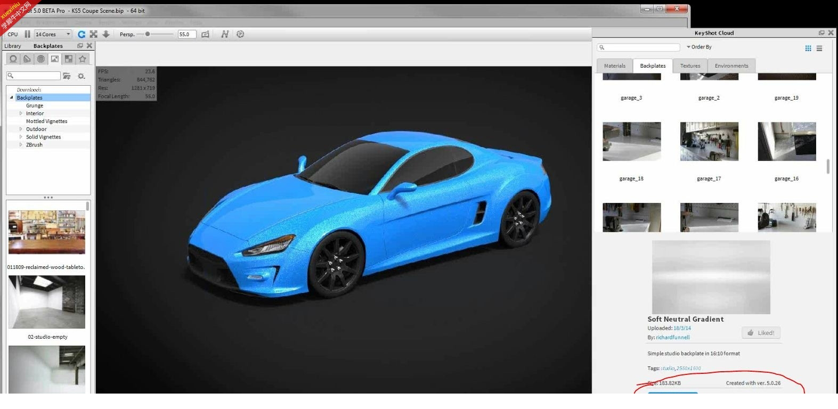838x409 pixels.
Task: Click the Soft Neutral Gradient preview image
Action: tap(711, 277)
